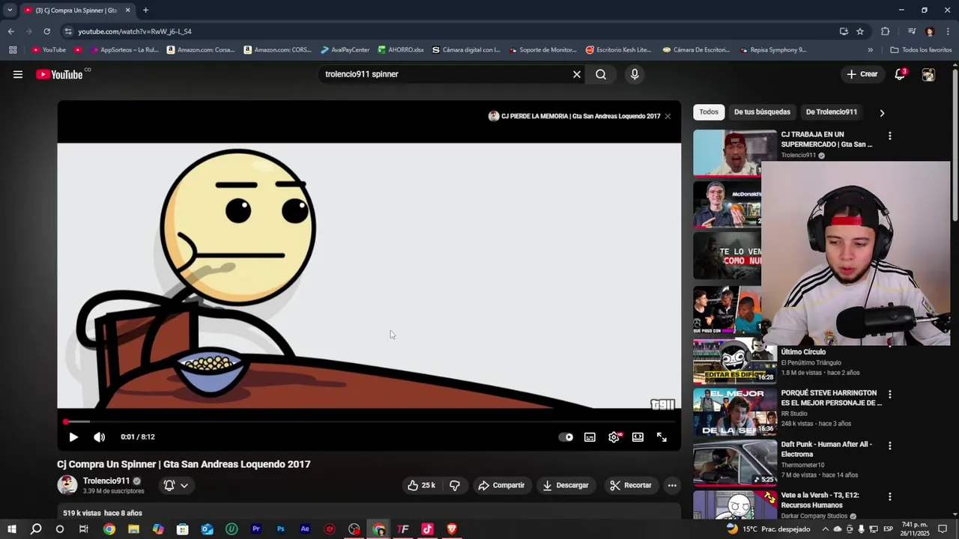Open the CJ PIERDE LA MEMORIA suggested card
Image resolution: width=959 pixels, height=539 pixels.
[x=575, y=116]
